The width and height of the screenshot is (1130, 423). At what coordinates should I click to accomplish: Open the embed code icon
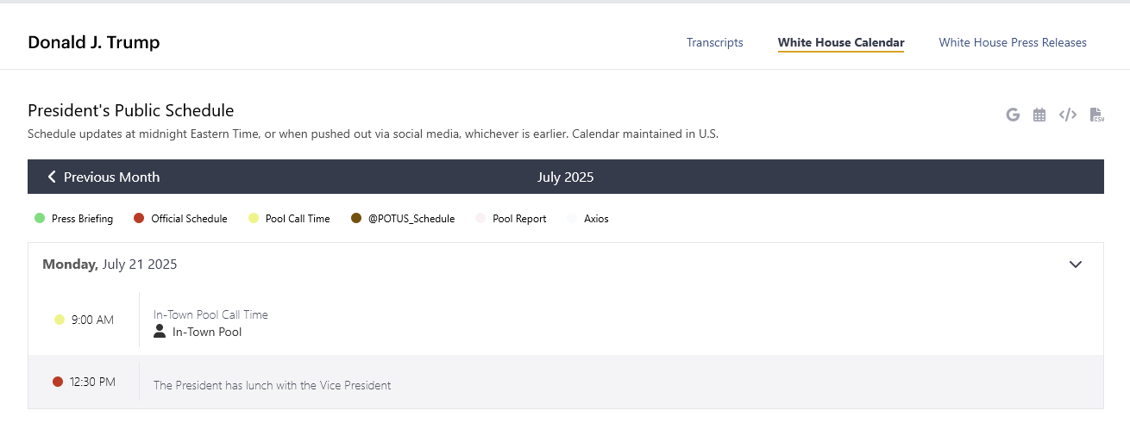[1068, 115]
